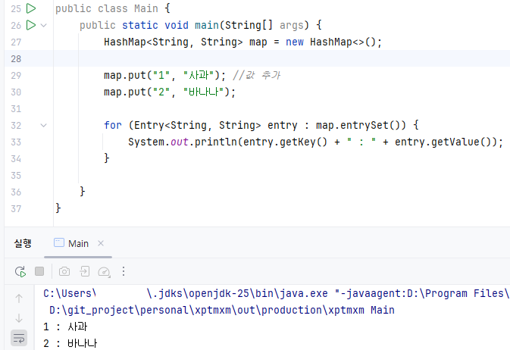Click console output "2 : 바나나"
This screenshot has width=510, height=350.
pyautogui.click(x=70, y=343)
